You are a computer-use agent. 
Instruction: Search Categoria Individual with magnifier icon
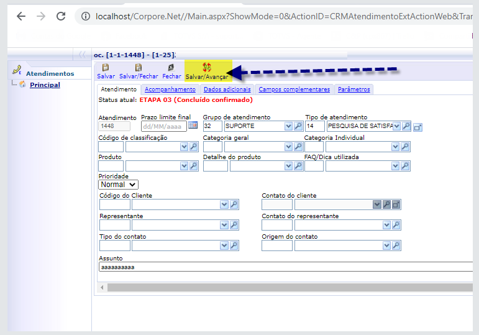click(x=405, y=147)
